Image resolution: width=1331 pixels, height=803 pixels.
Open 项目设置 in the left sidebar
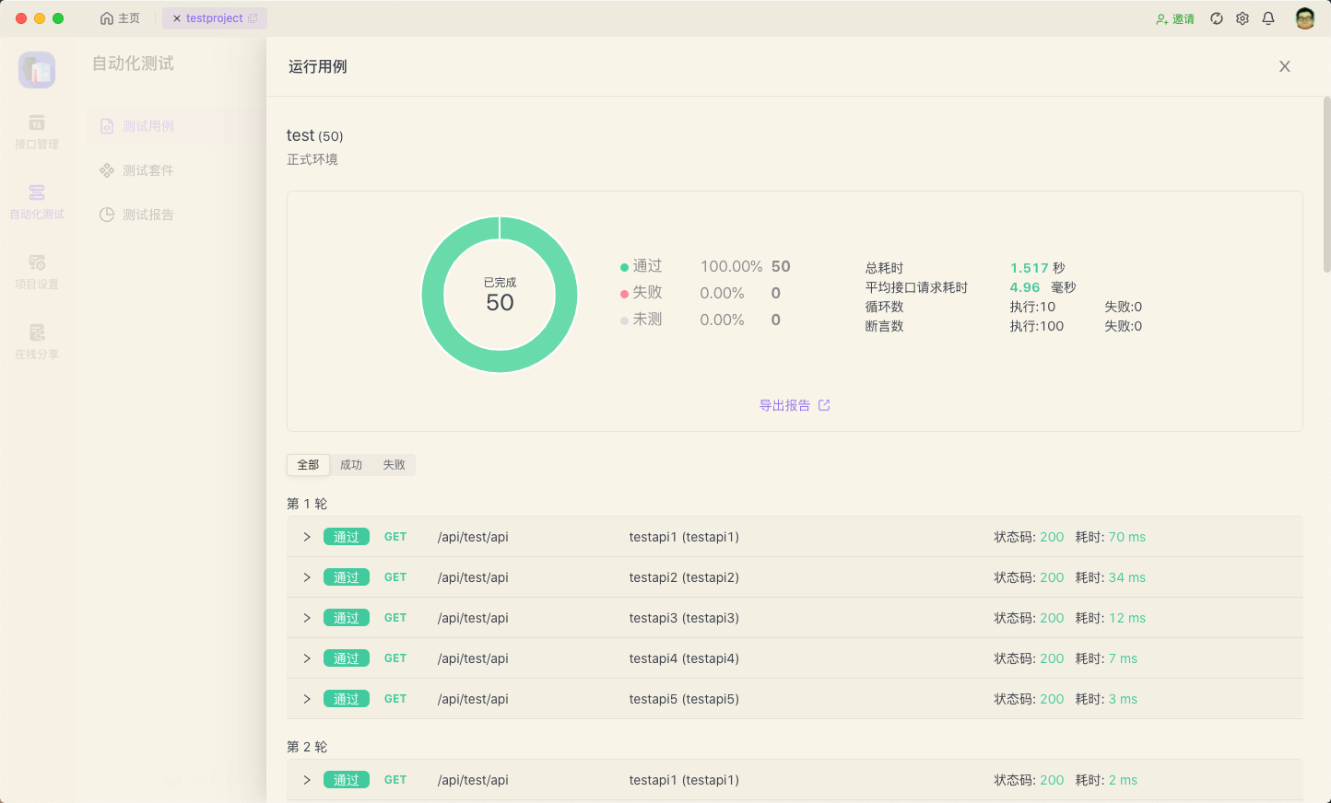pos(37,272)
